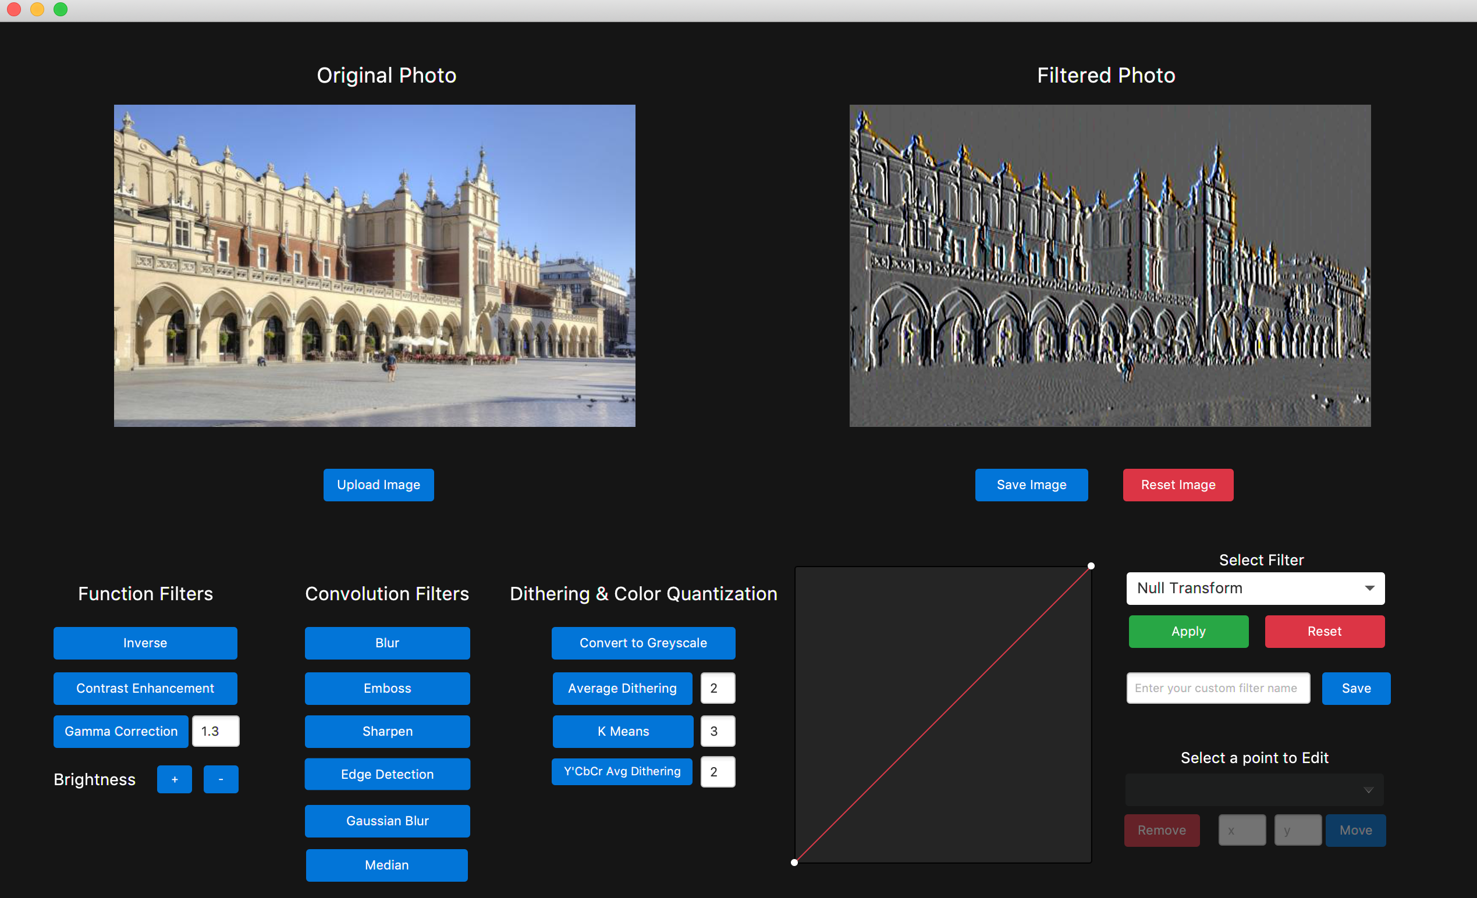Viewport: 1477px width, 898px height.
Task: Focus the custom filter name field
Action: coord(1217,688)
